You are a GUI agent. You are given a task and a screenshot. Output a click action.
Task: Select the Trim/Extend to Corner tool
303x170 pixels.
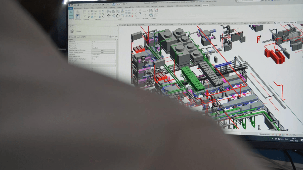pos(122,16)
